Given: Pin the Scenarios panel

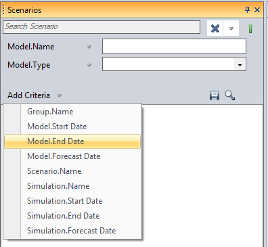Looking at the screenshot, I should pyautogui.click(x=247, y=9).
